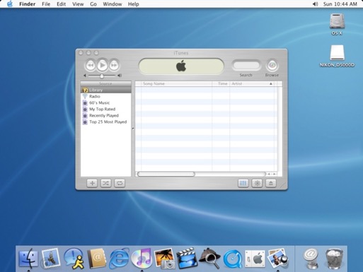Open Sherlock from the Dock

click(x=209, y=258)
